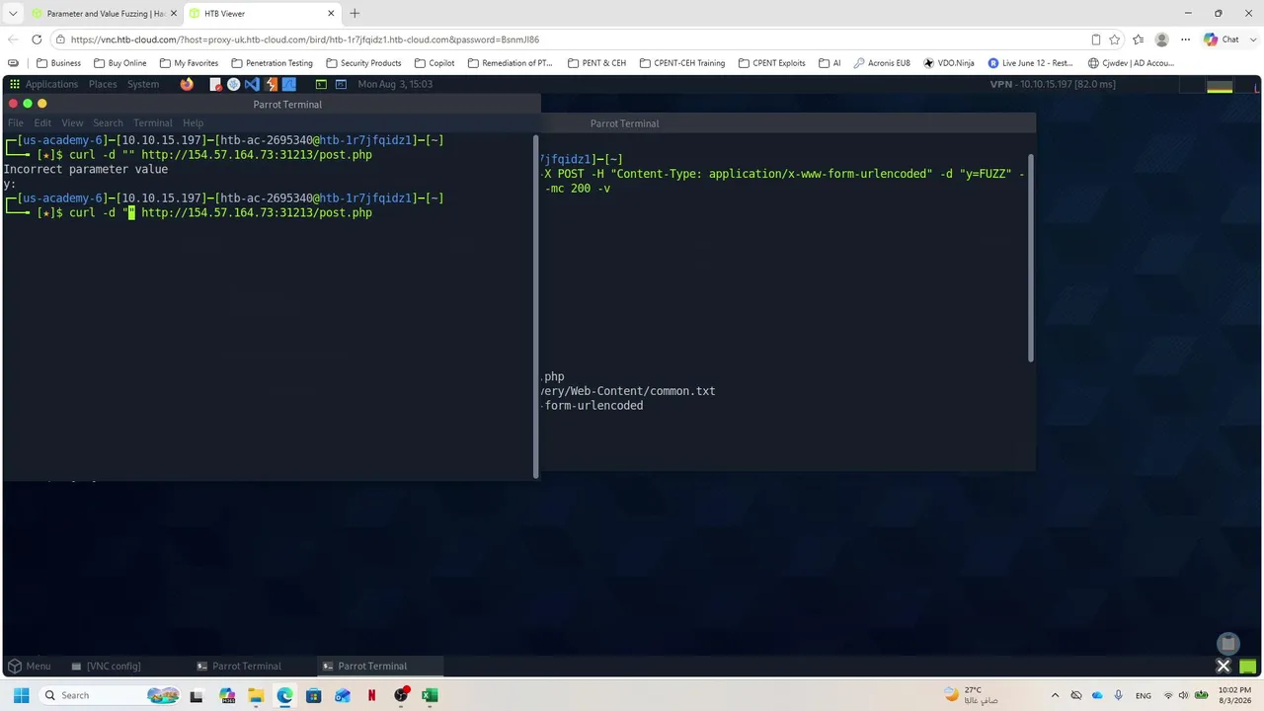Image resolution: width=1264 pixels, height=711 pixels.
Task: Open the Buy Online bookmarks folder
Action: [x=119, y=63]
